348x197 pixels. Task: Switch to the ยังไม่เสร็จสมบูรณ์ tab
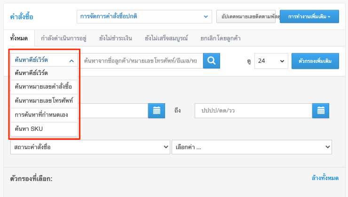166,38
